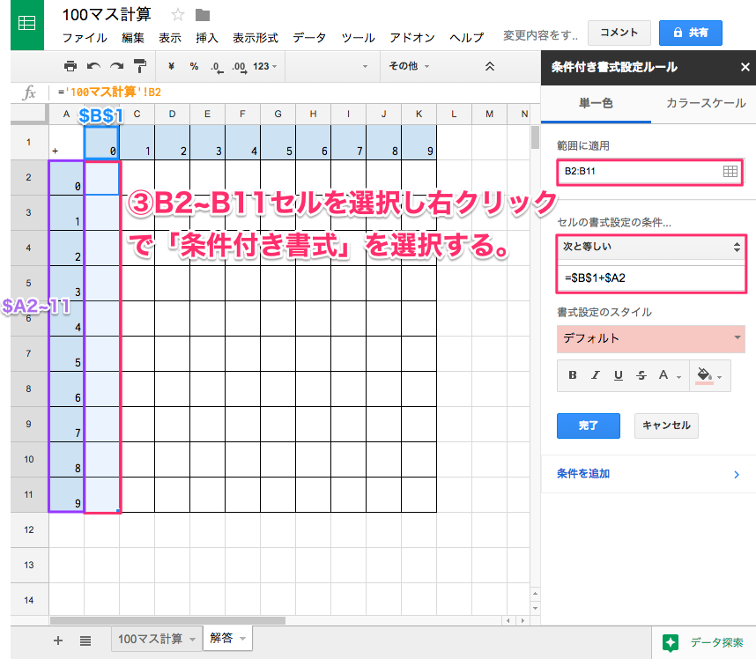Click 完了 to finish rule

[x=589, y=426]
